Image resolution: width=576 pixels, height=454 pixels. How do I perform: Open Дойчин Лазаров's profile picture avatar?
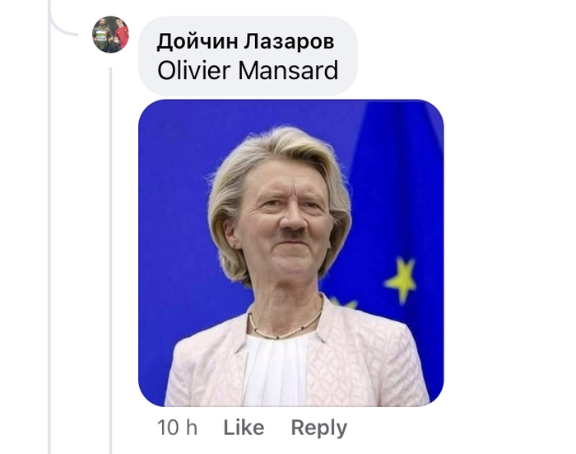[x=110, y=35]
